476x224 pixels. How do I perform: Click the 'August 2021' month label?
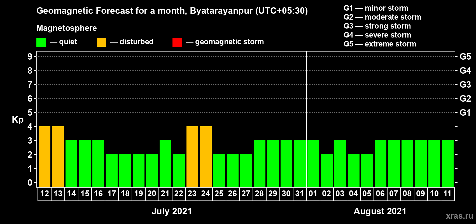pyautogui.click(x=380, y=211)
